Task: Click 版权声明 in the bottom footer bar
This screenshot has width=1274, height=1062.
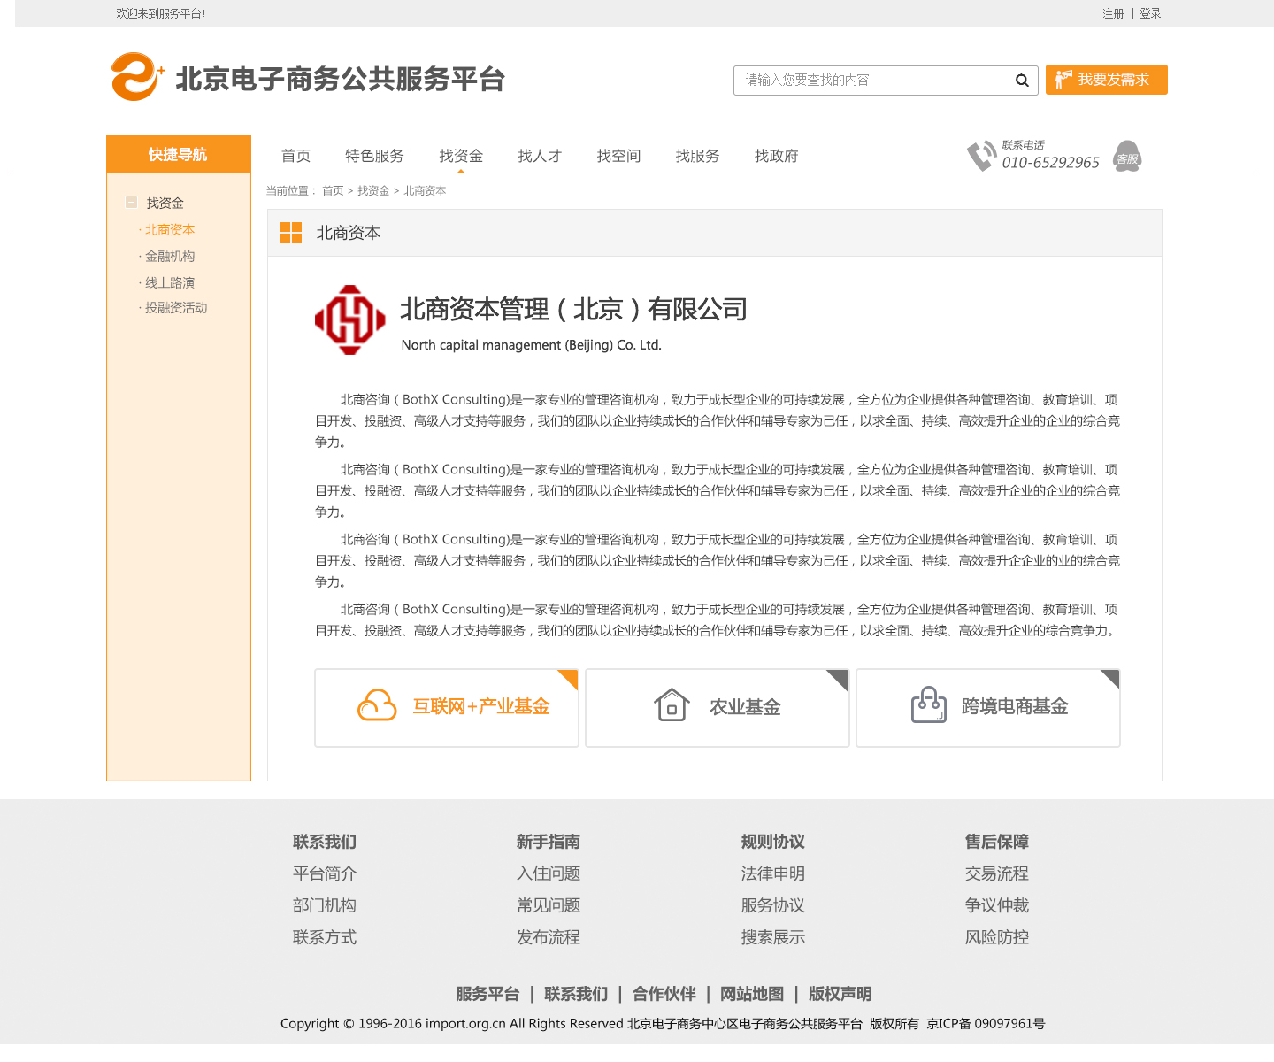Action: pos(840,994)
